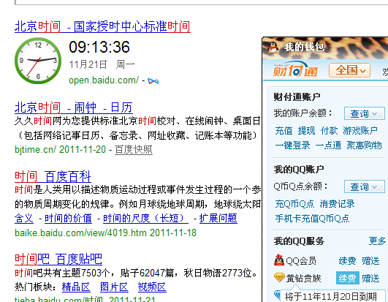Screen dimensions: 388x302
Task: Click 赠送 for QQ会员
Action: point(370,261)
